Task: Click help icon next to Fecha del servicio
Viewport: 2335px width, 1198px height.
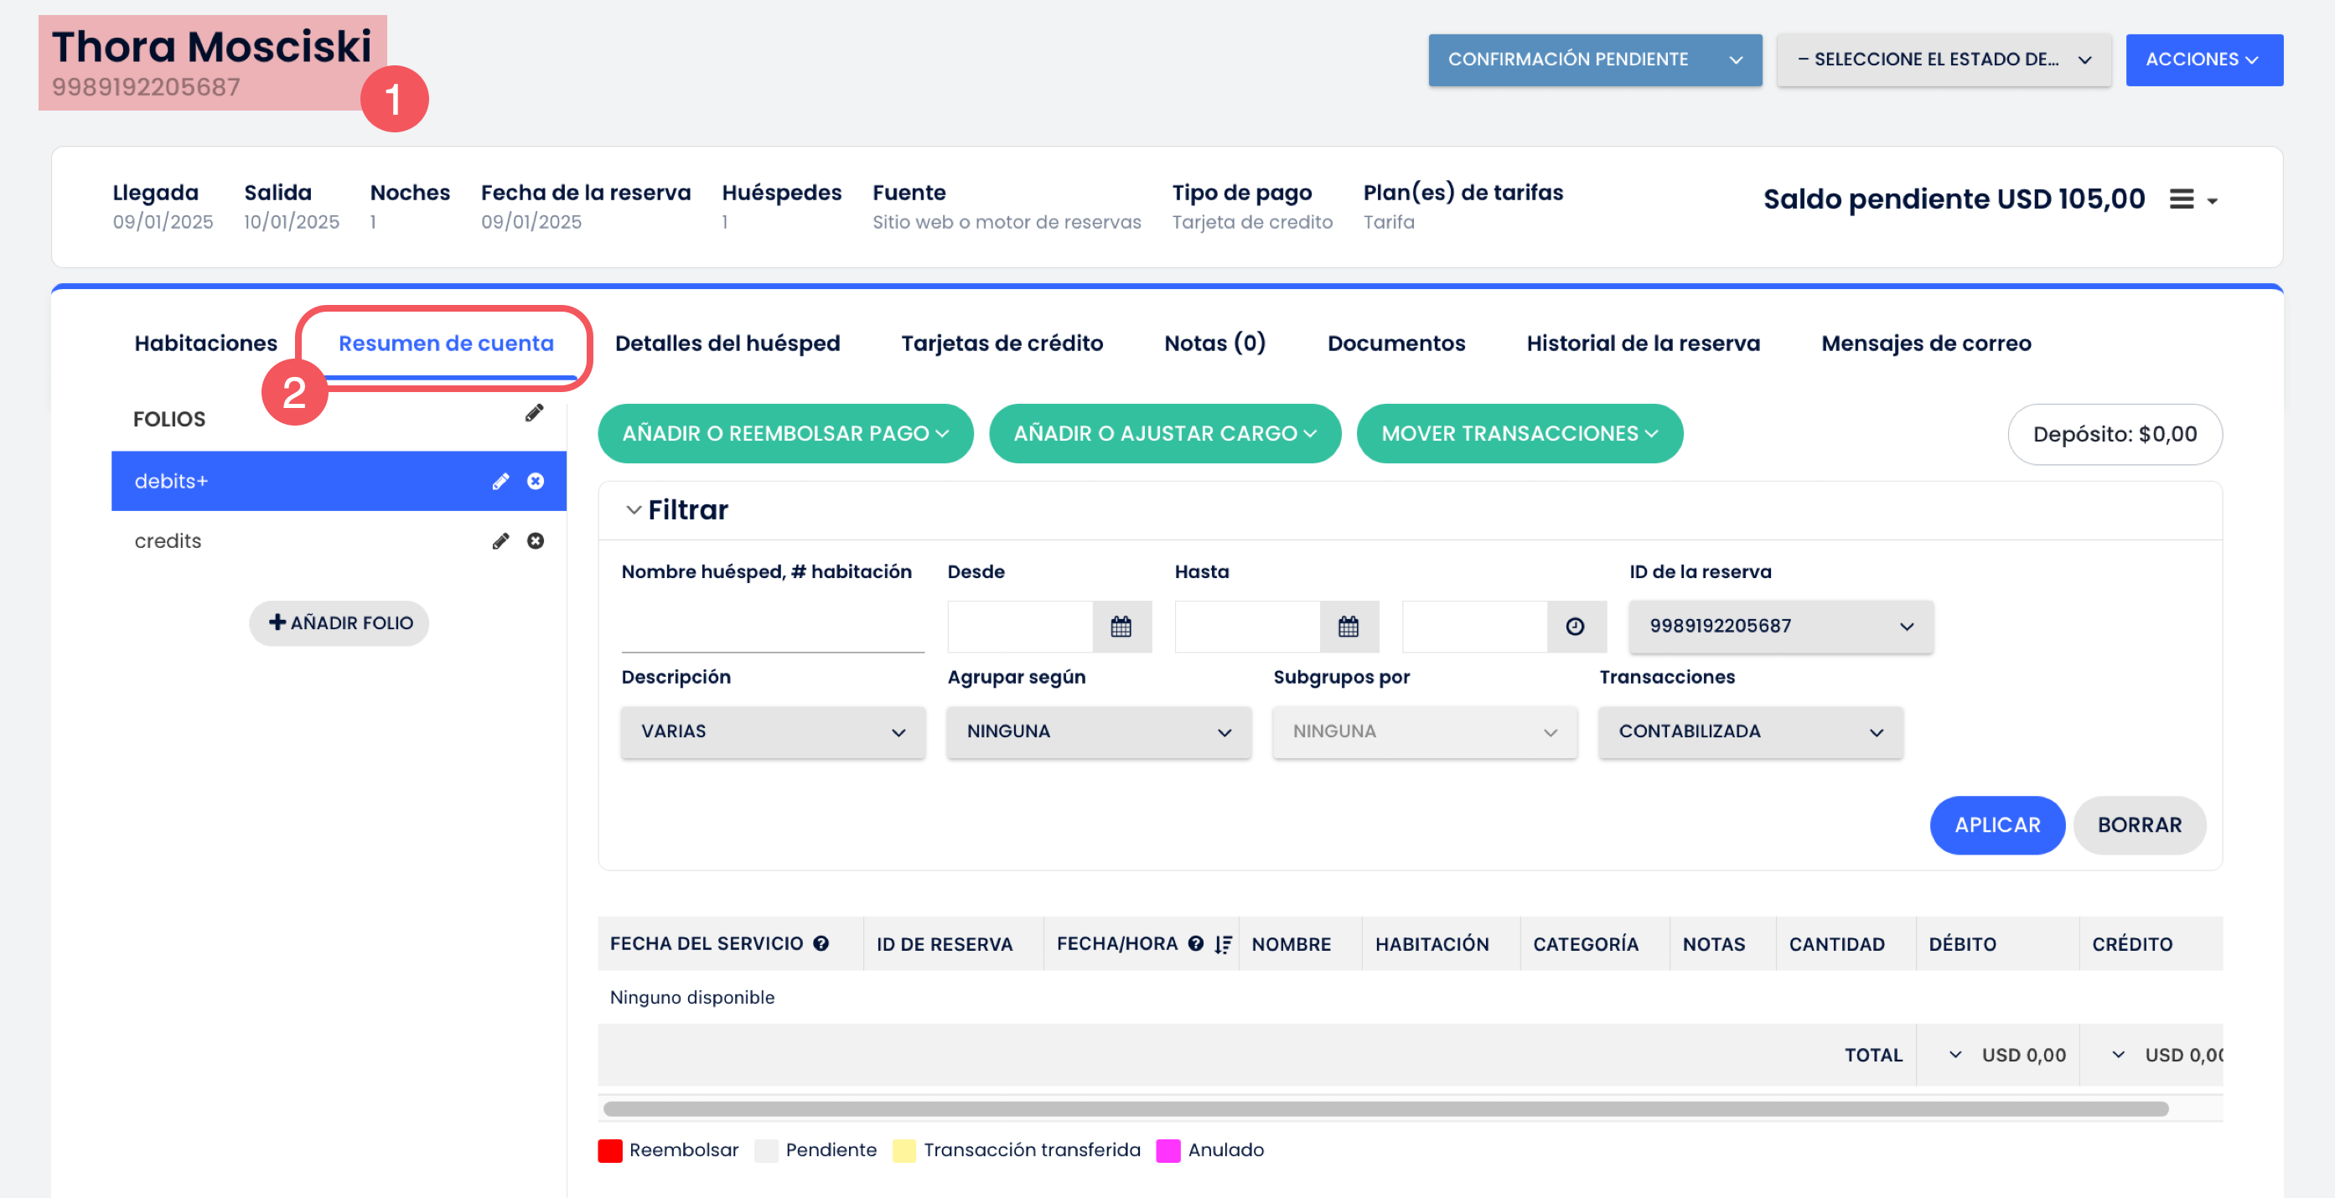Action: (x=821, y=943)
